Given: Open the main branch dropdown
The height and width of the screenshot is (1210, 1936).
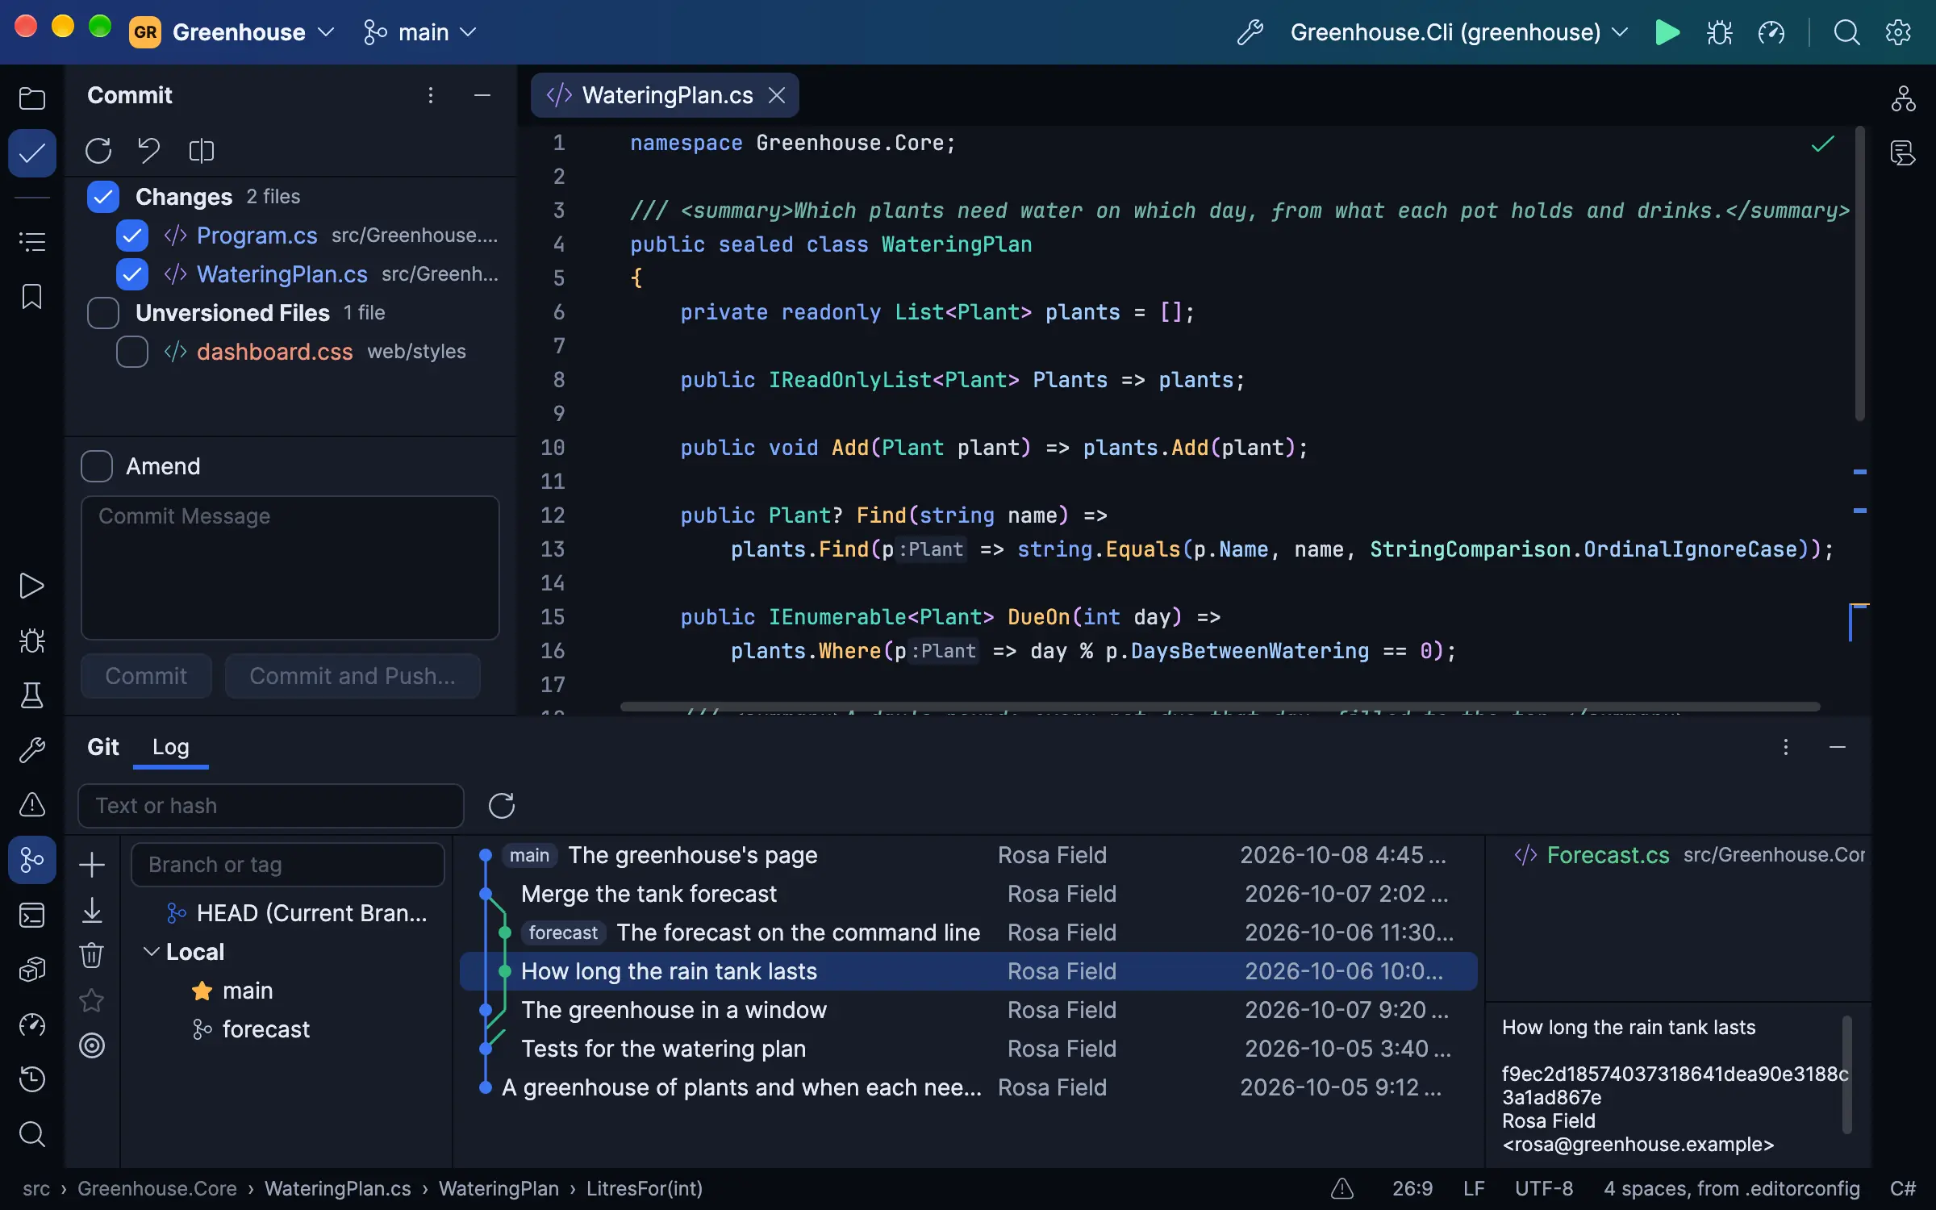Looking at the screenshot, I should click(x=419, y=32).
